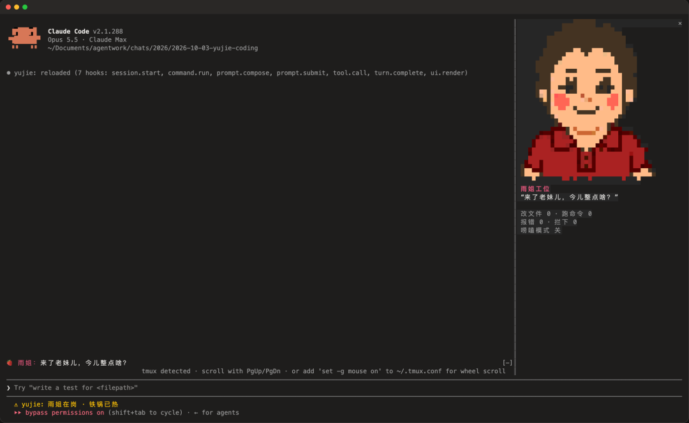Click the Claude Code pixel mascot icon
Screen dimensions: 689x423
coord(24,38)
